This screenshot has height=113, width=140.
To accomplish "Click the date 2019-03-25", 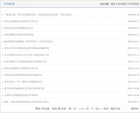I will (x=133, y=28).
